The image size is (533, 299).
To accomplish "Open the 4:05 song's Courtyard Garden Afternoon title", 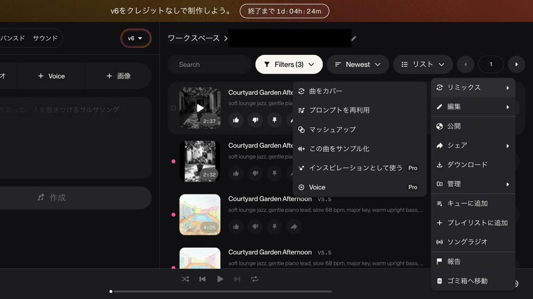I will (x=270, y=199).
